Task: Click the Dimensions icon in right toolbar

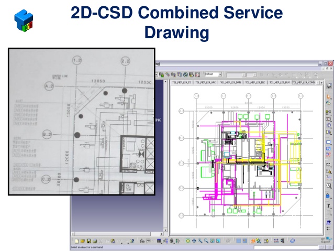Action: click(x=328, y=165)
